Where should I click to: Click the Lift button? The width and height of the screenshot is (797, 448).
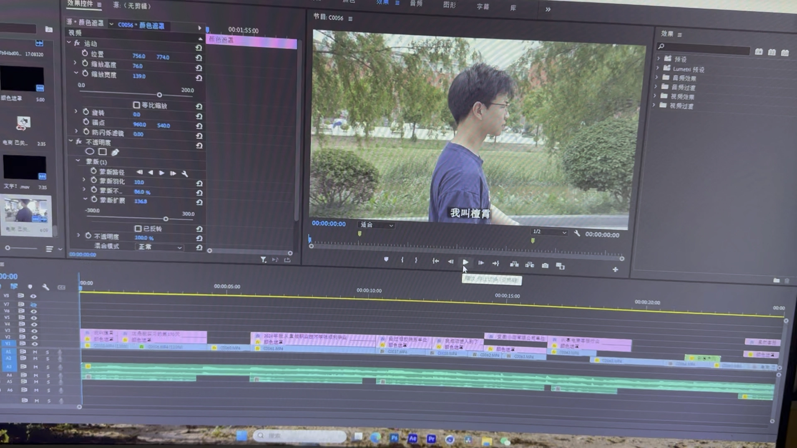coord(514,264)
